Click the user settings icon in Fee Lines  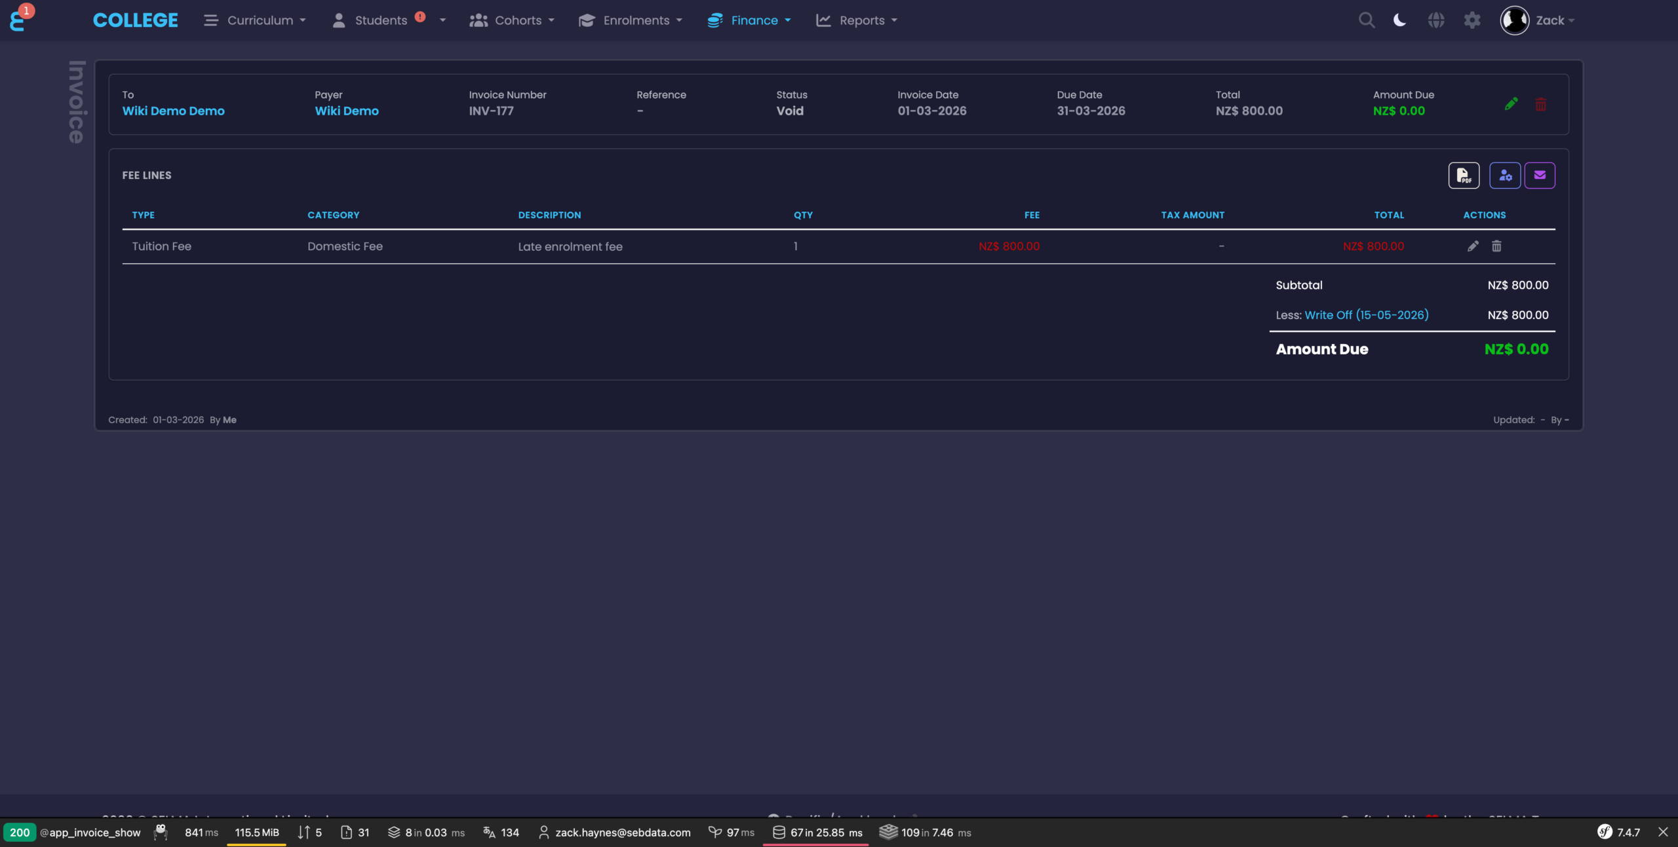tap(1504, 176)
